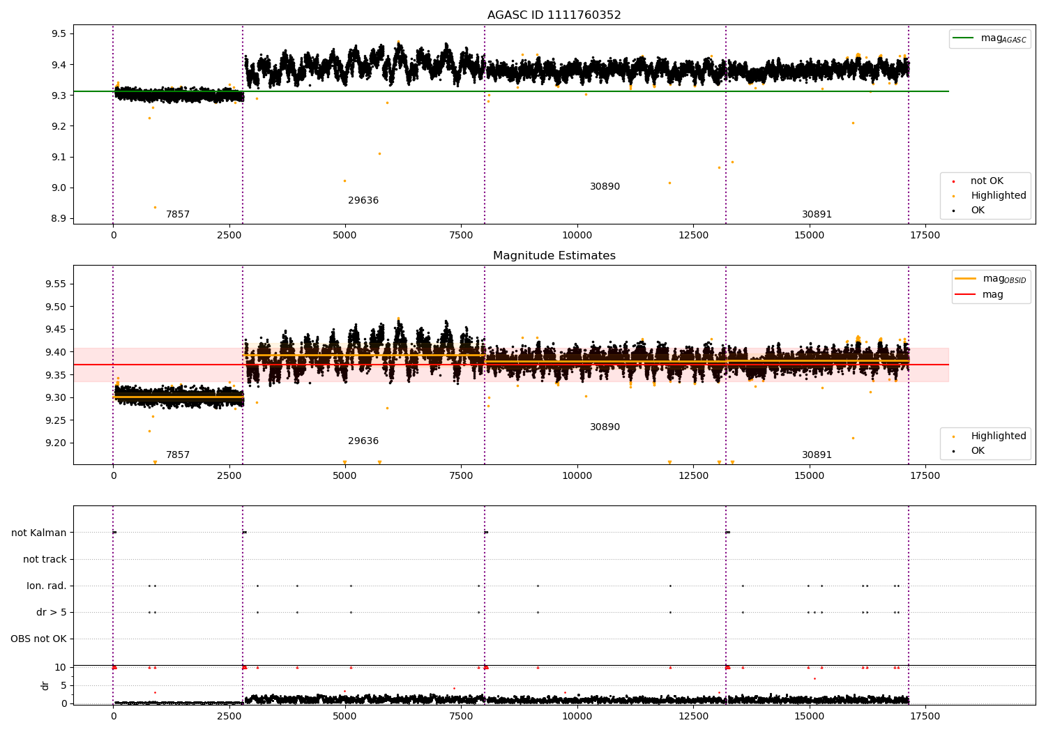Click 'OK' in the middle plot legend
The height and width of the screenshot is (732, 1046).
(978, 451)
